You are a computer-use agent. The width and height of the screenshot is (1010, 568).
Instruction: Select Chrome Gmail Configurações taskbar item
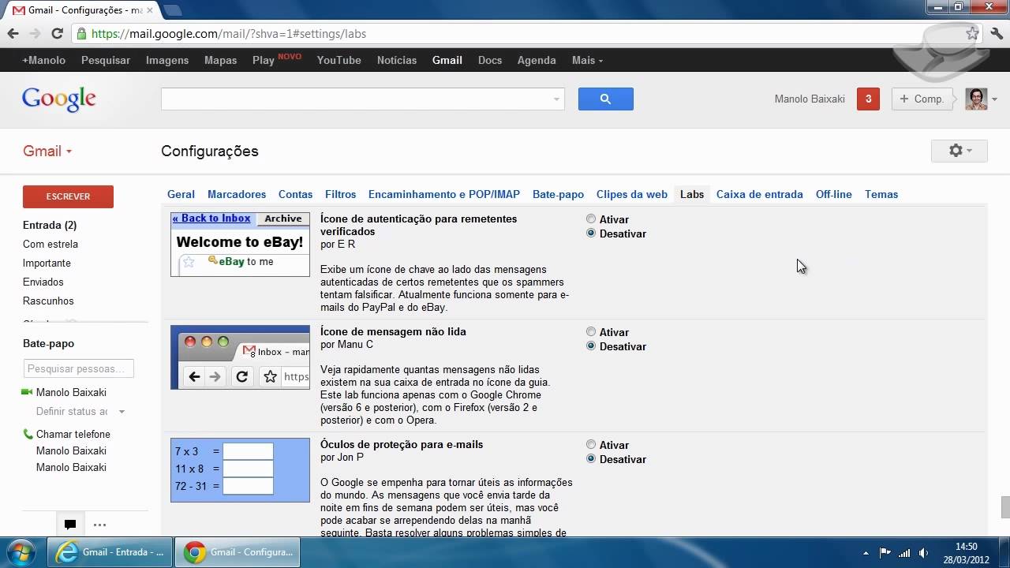pyautogui.click(x=238, y=552)
